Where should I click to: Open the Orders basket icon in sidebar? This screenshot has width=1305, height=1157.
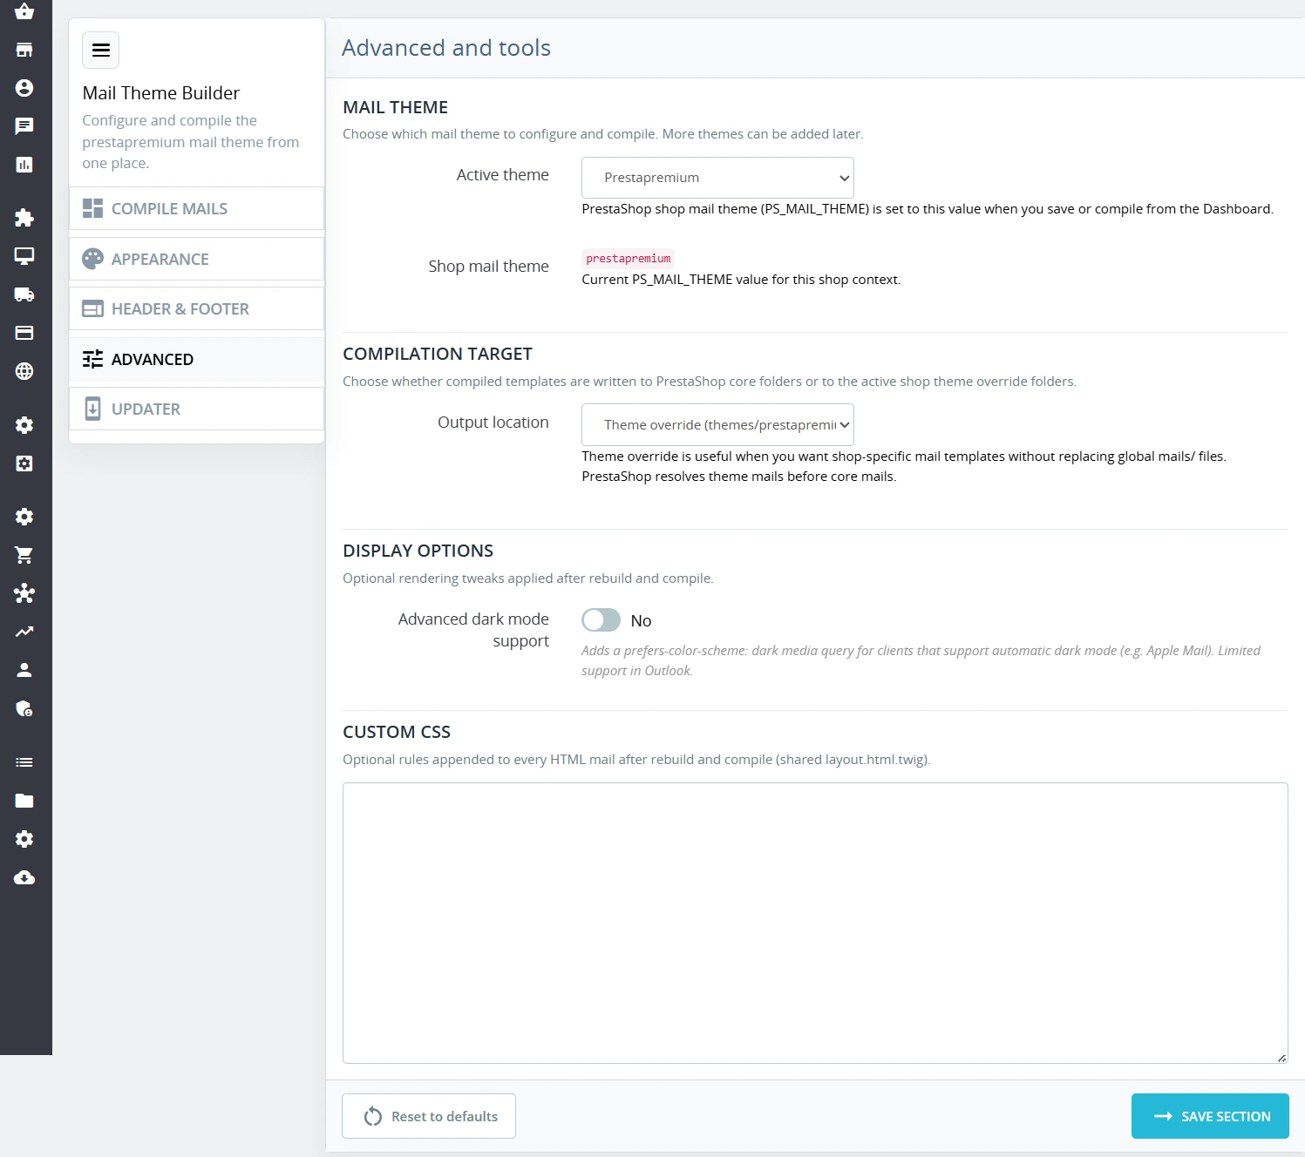24,11
